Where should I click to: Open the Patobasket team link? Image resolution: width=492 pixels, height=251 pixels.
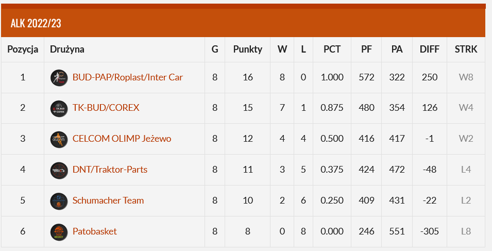[x=95, y=231]
